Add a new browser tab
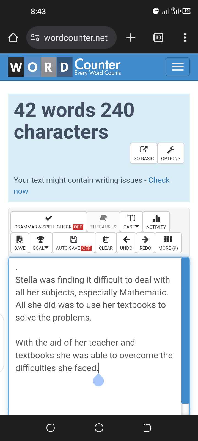 (131, 37)
